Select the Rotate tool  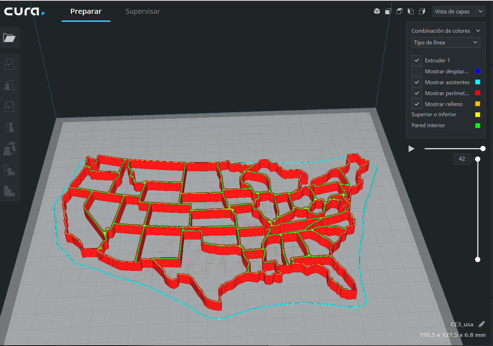tap(10, 106)
